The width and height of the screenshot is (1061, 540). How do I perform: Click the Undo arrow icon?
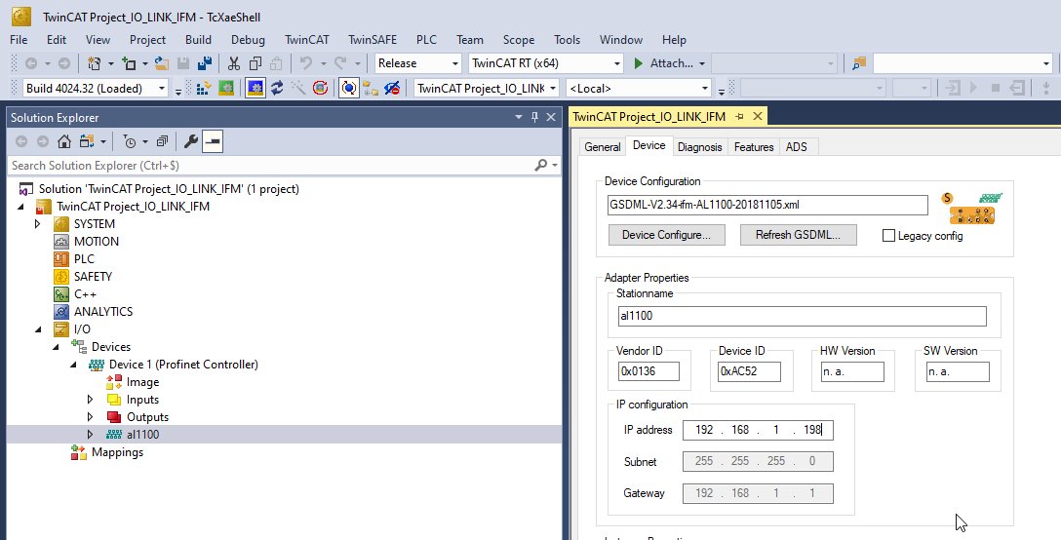(306, 63)
